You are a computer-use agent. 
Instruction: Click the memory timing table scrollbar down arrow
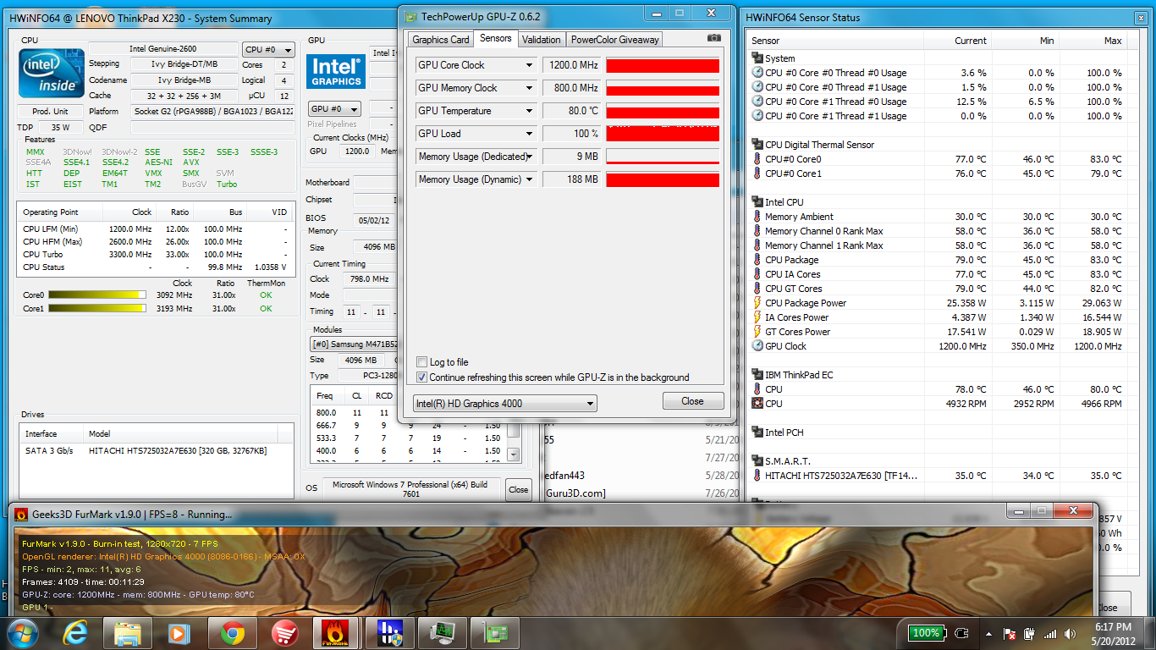513,455
